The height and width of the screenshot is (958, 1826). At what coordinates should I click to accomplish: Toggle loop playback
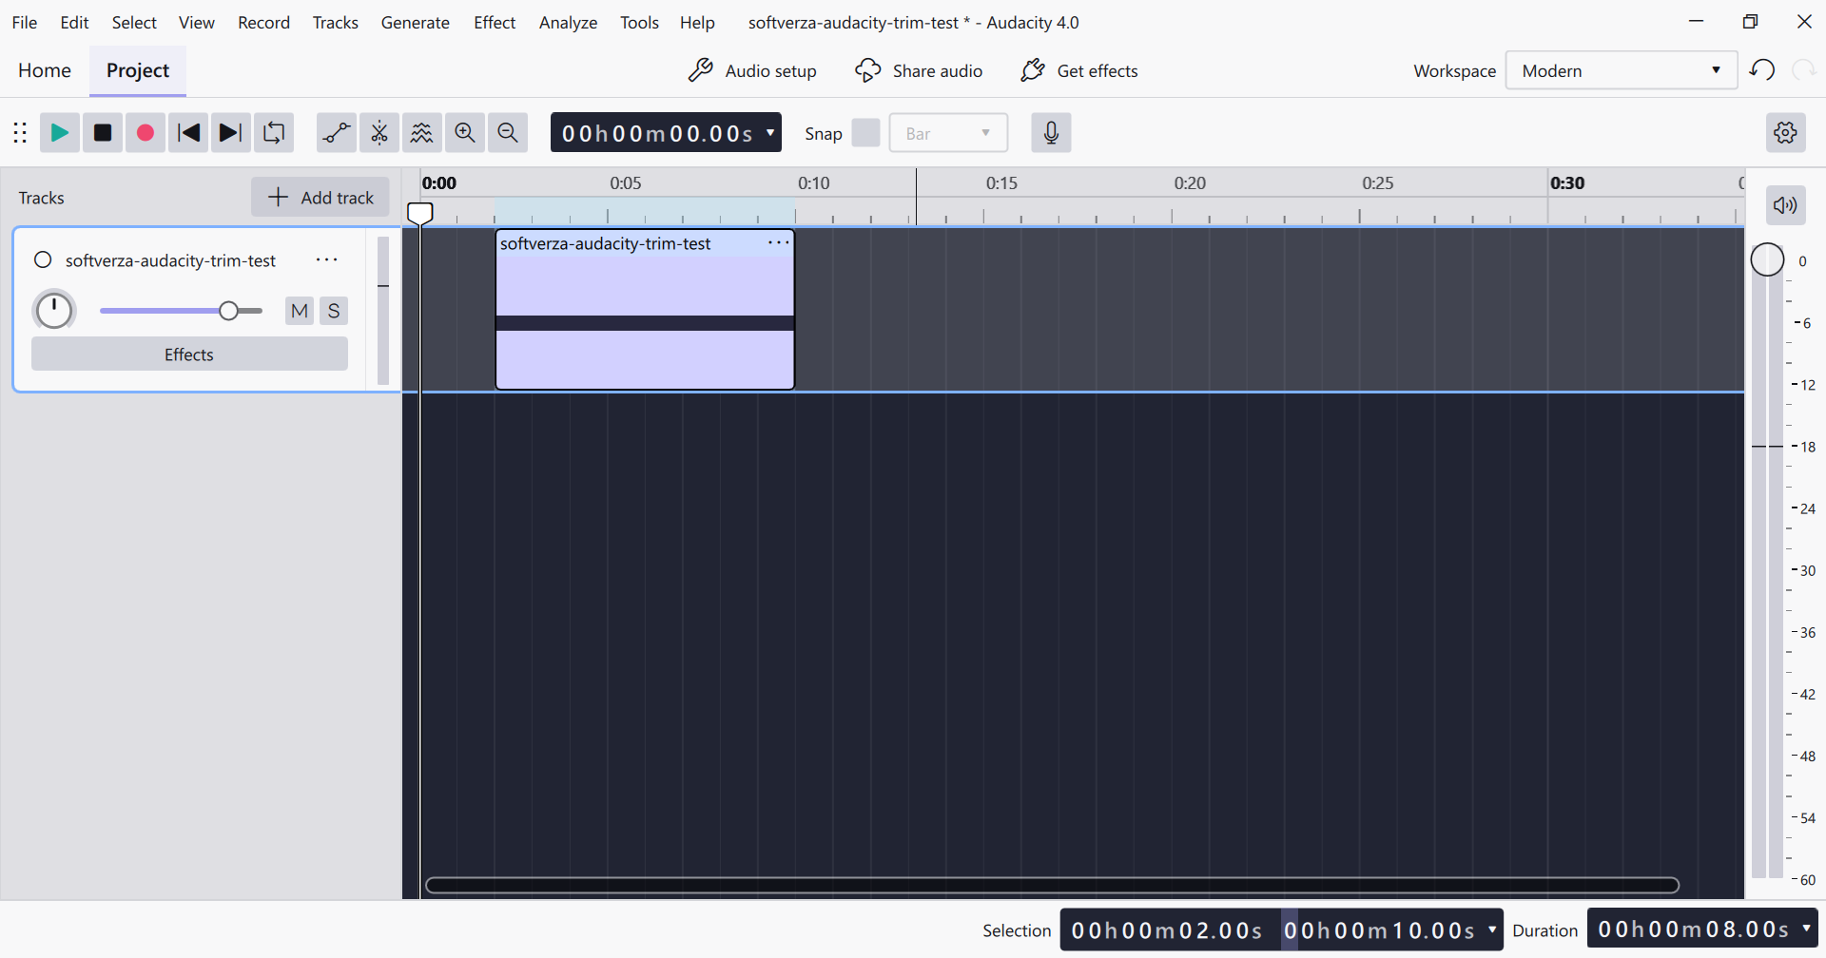[274, 133]
